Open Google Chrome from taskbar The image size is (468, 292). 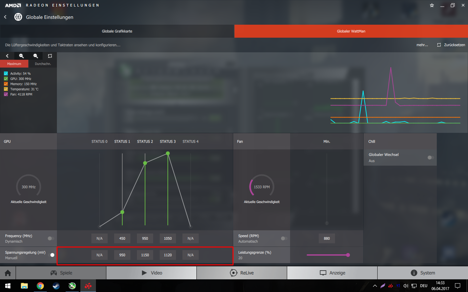click(40, 286)
